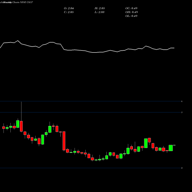
Task: Select the OC: 0.49 reading
Action: pos(131,8)
